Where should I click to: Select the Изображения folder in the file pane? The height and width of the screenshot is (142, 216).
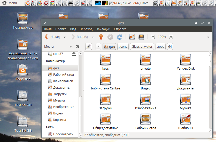tap(145, 99)
